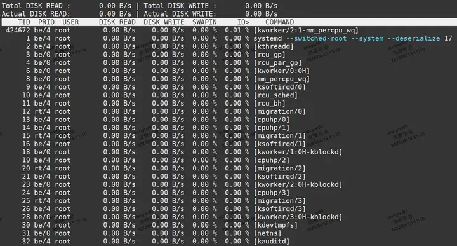Select the [rcu_gp] command
Screen dimensions: 457x246
(x=269, y=55)
